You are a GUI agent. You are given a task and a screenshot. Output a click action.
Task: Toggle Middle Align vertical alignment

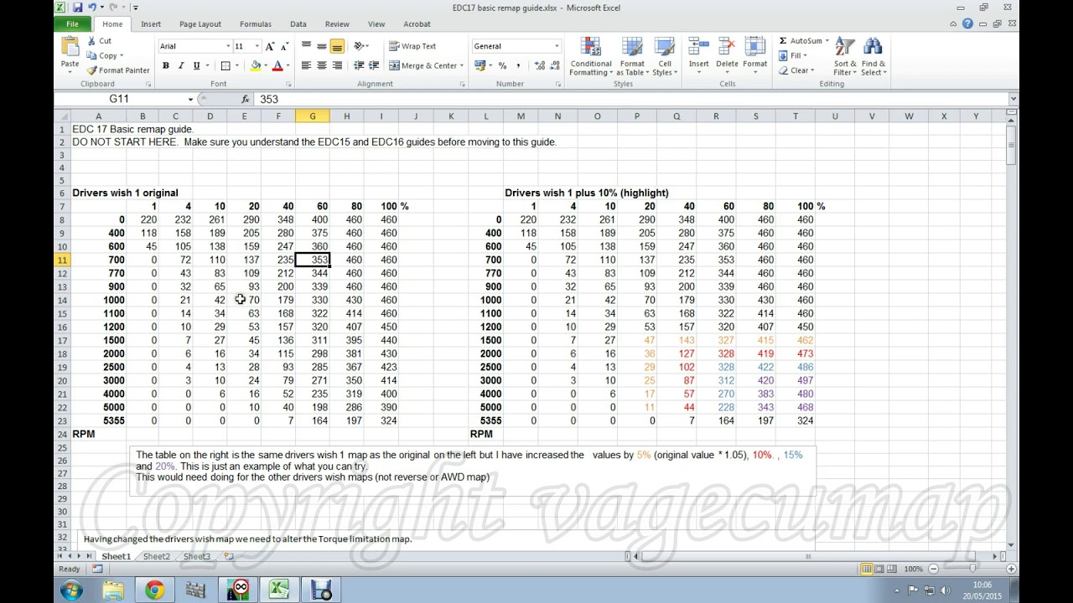coord(321,46)
